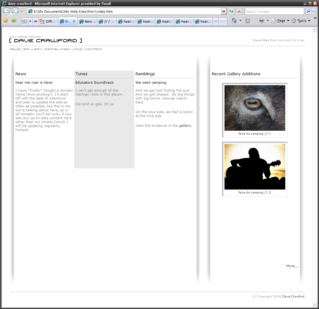Click the Dave Crawford footer copyright link
This screenshot has height=309, width=319.
[x=293, y=296]
